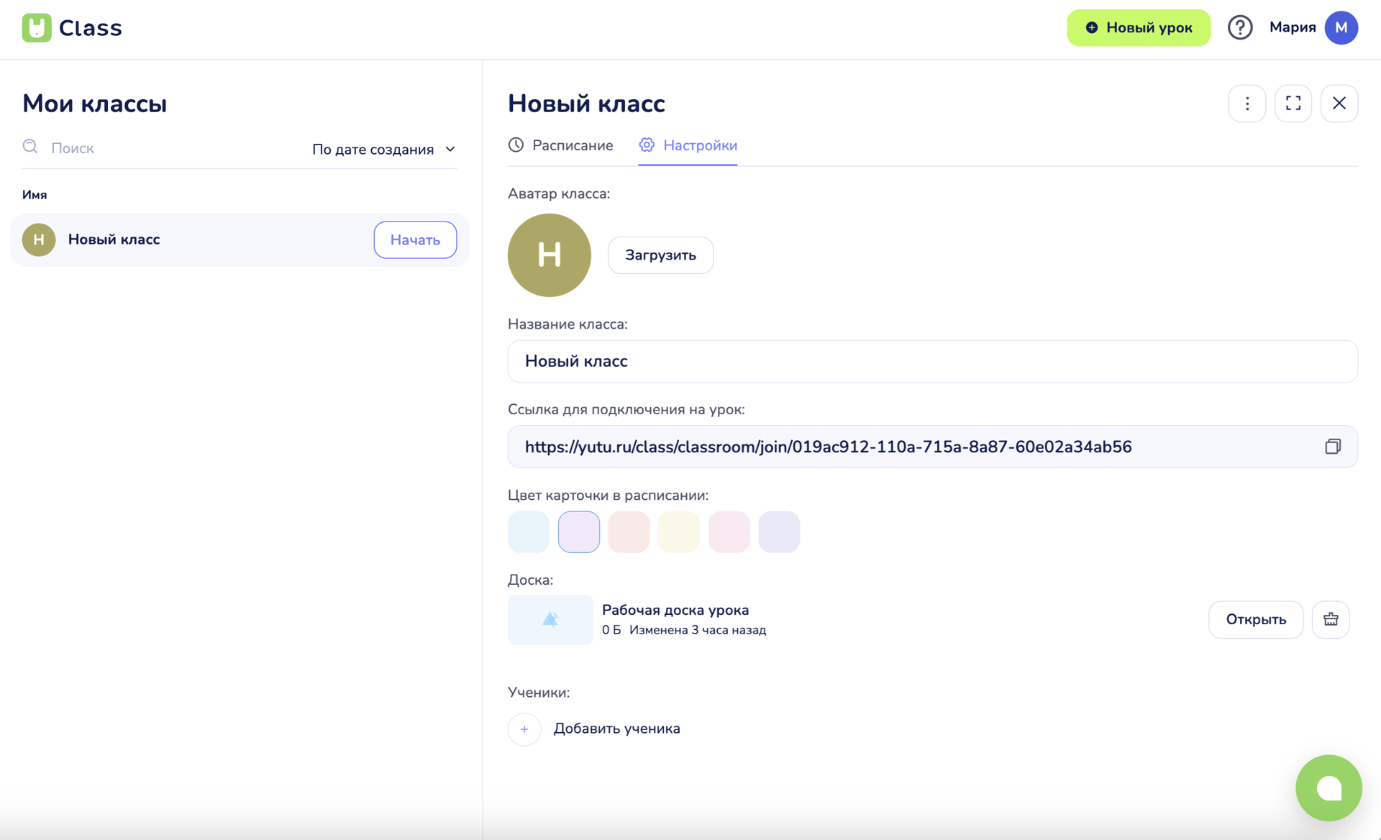Click the class name input field

coord(932,362)
